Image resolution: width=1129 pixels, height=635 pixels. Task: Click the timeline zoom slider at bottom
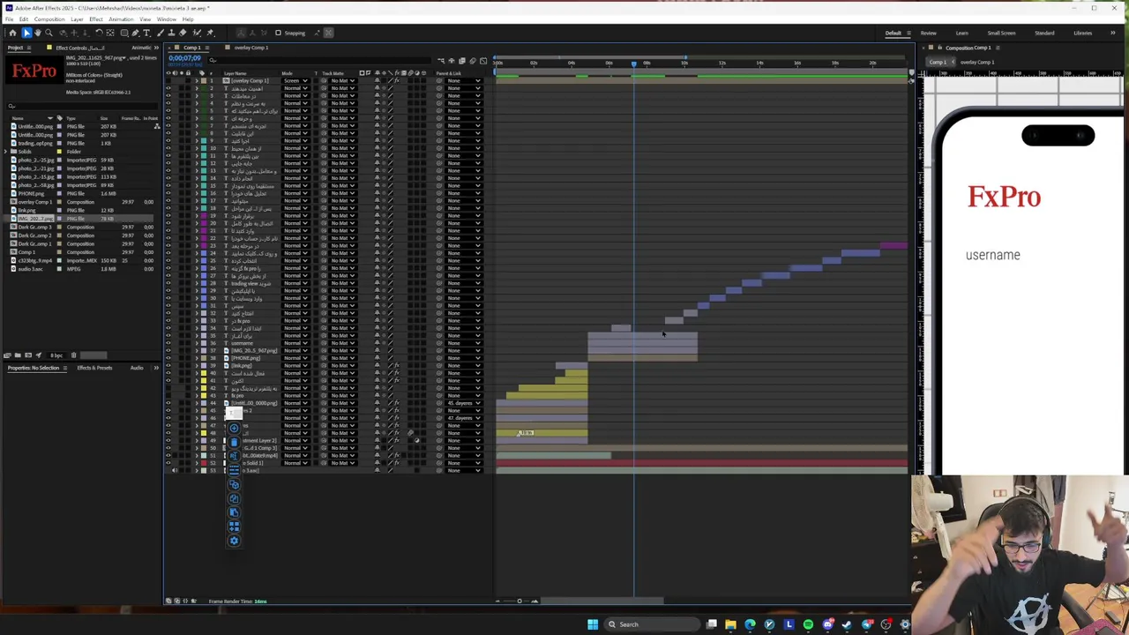(x=520, y=601)
